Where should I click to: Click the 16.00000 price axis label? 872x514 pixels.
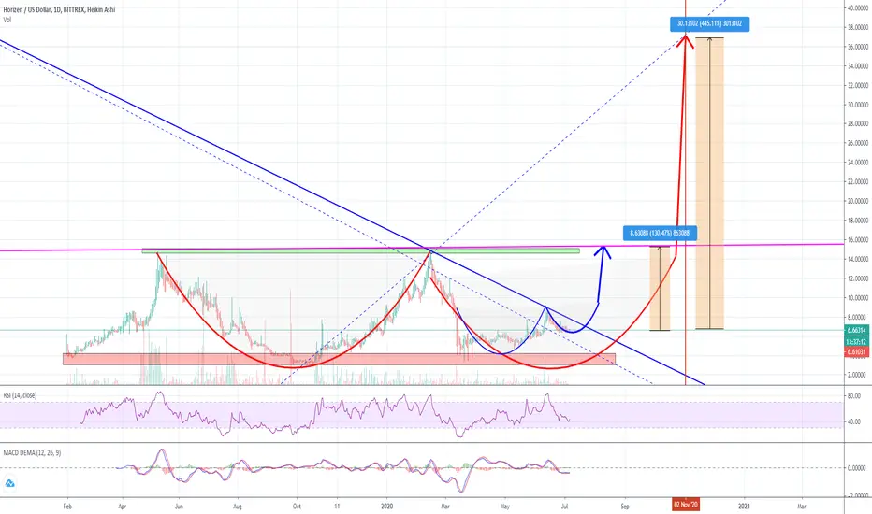(858, 239)
